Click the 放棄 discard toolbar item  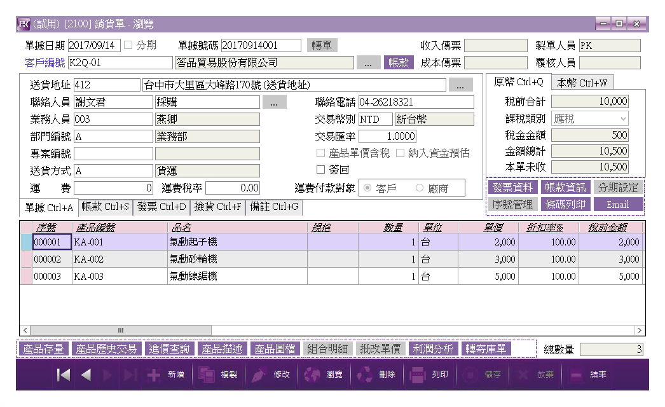tap(535, 375)
